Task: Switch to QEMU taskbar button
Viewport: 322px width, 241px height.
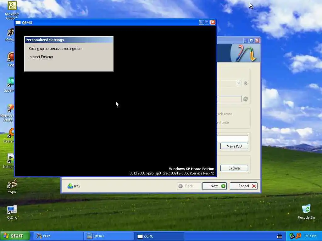Action: 159,236
